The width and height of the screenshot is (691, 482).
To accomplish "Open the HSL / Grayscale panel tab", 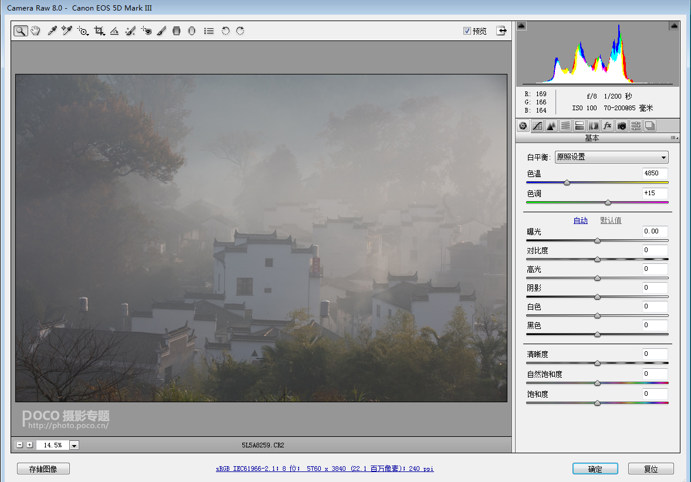I will pyautogui.click(x=565, y=126).
